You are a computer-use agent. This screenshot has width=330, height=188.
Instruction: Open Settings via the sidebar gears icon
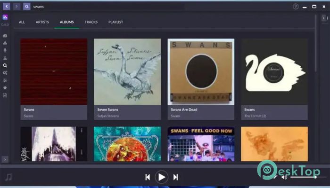click(5, 73)
